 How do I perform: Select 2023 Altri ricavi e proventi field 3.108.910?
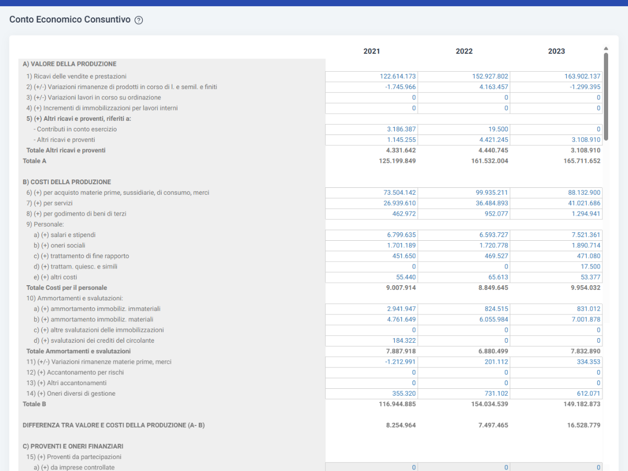point(556,140)
